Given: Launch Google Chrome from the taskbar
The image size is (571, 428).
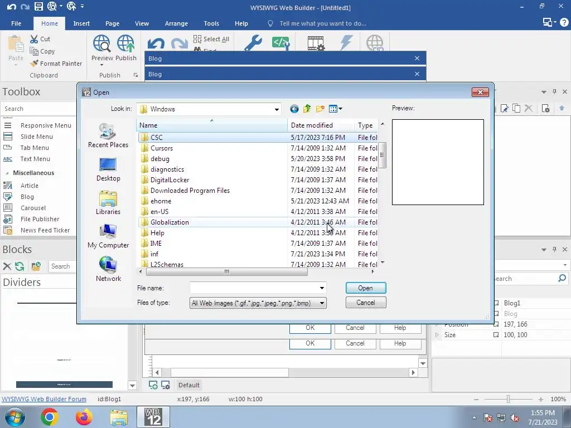Looking at the screenshot, I should pyautogui.click(x=50, y=417).
